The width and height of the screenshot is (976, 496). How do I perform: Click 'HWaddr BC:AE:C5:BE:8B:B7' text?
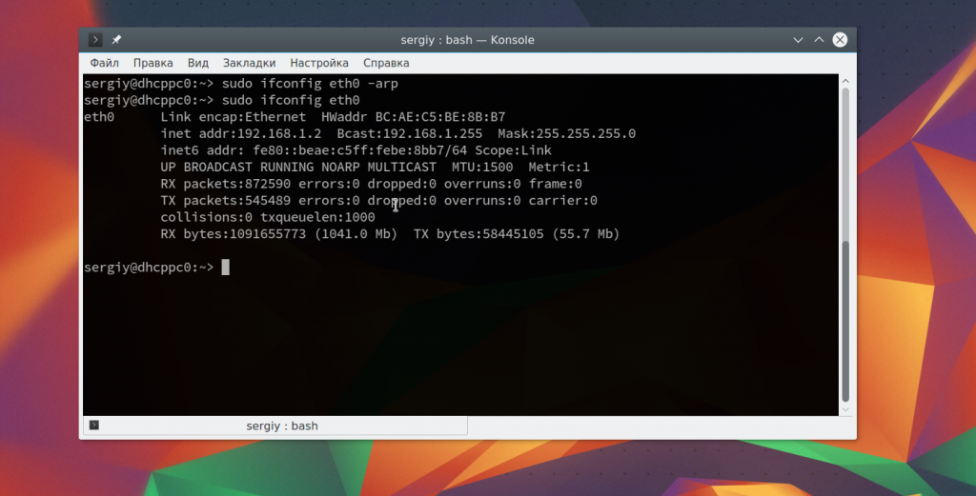point(414,117)
